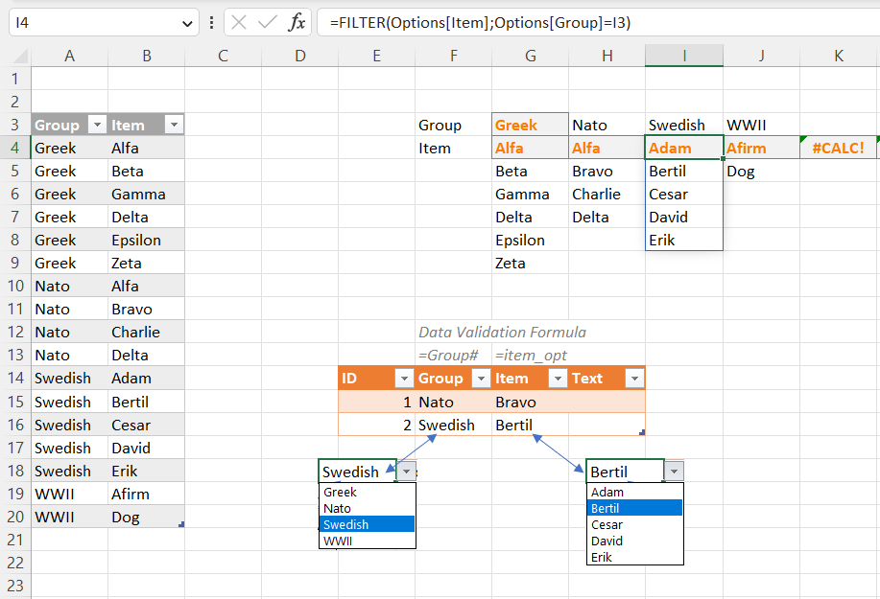
Task: Confirm the formula with the check mark icon
Action: pos(267,22)
